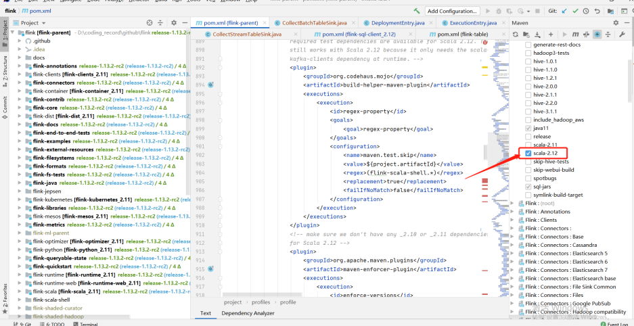
Task: Click the Add Configuration button
Action: [453, 11]
